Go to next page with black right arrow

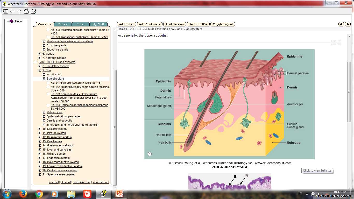click(x=348, y=24)
